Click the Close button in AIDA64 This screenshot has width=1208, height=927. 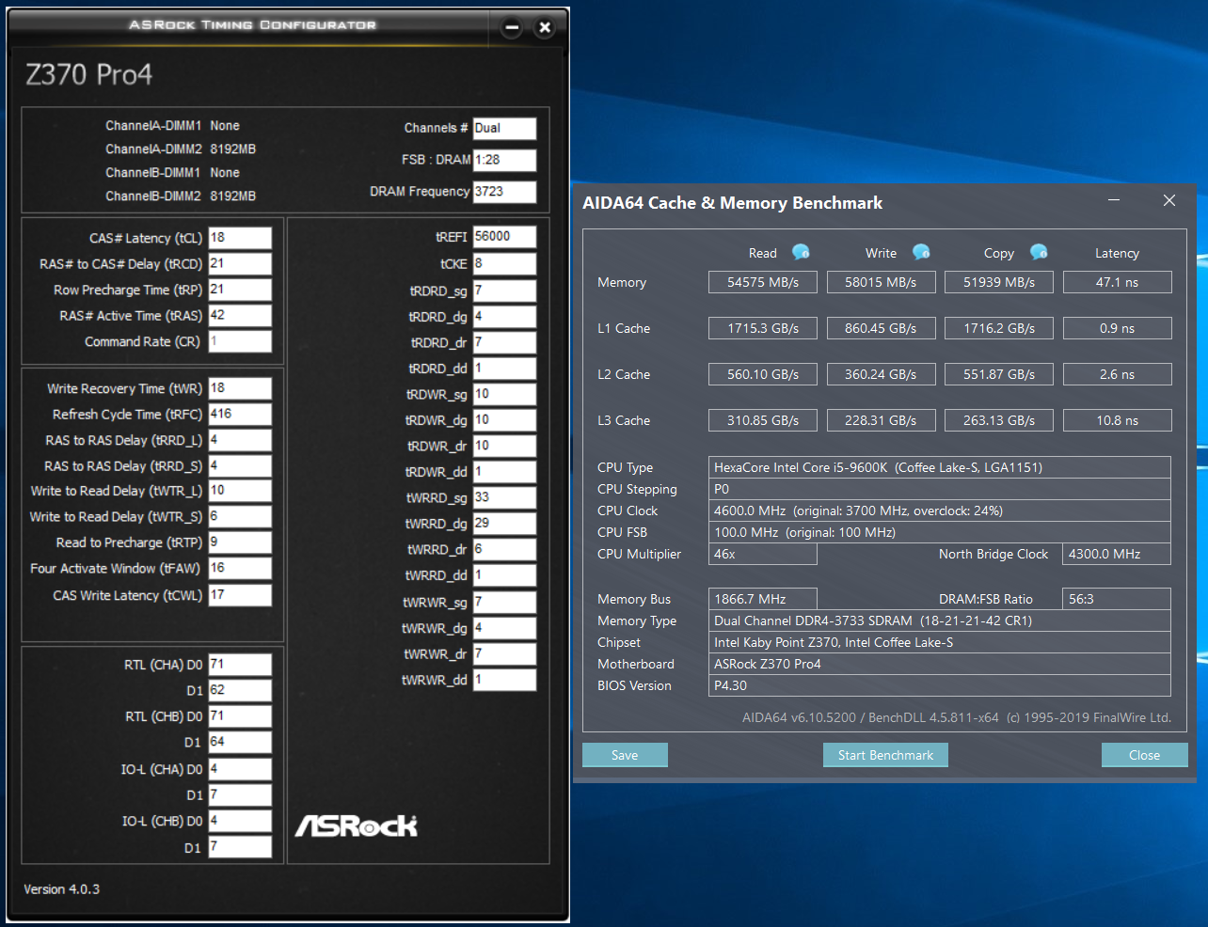coord(1144,755)
